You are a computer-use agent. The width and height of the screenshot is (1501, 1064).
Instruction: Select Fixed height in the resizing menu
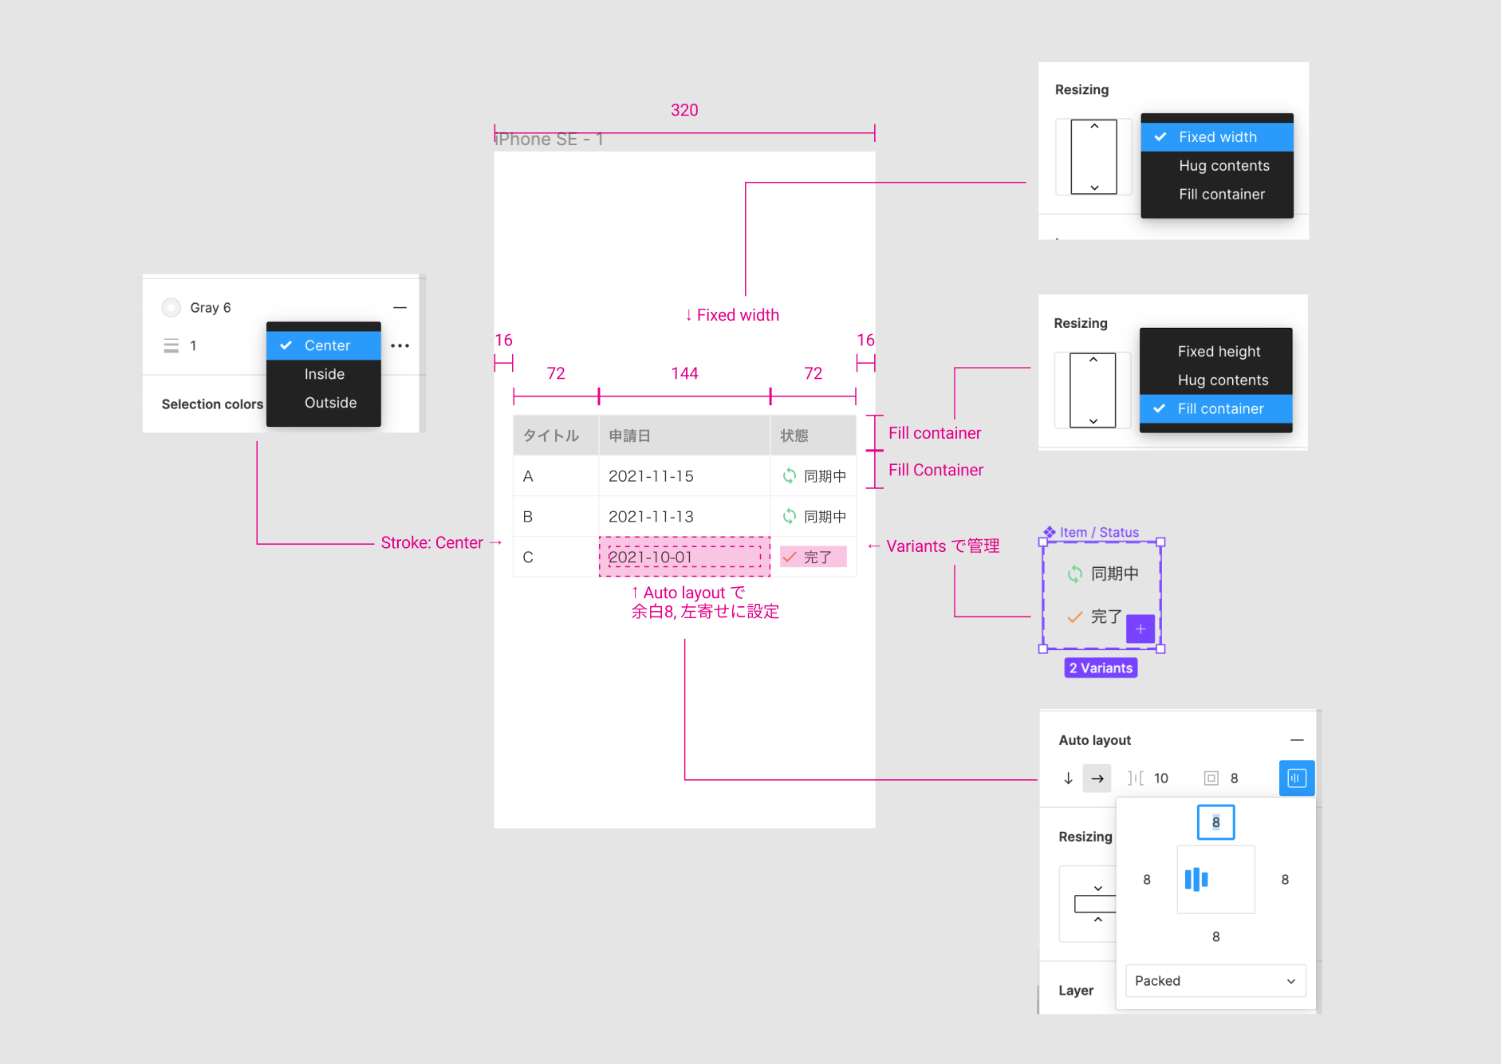coord(1219,351)
